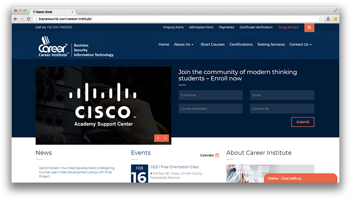Open the Web Development course news link
The height and width of the screenshot is (199, 351).
click(x=77, y=172)
